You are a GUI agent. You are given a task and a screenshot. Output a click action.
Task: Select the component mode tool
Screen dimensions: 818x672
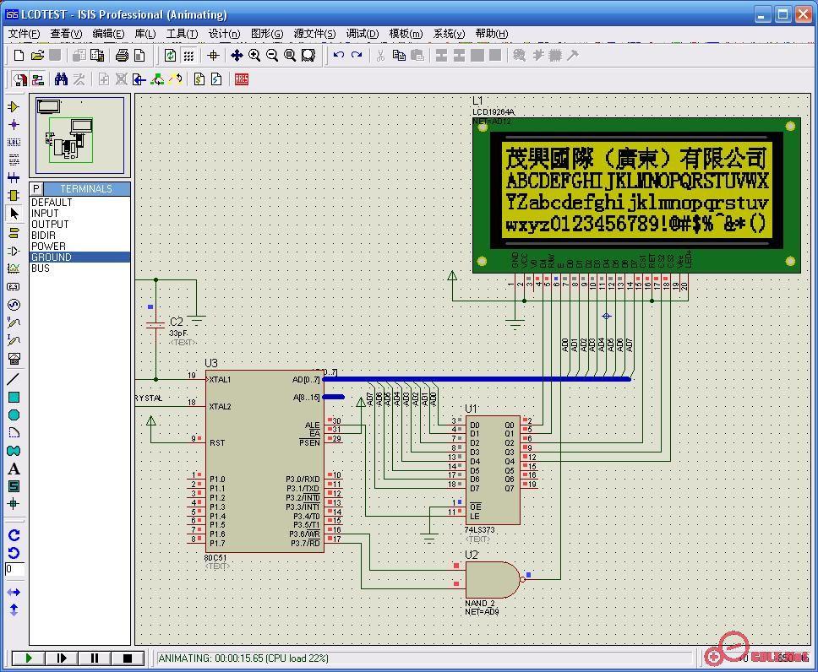[x=14, y=107]
